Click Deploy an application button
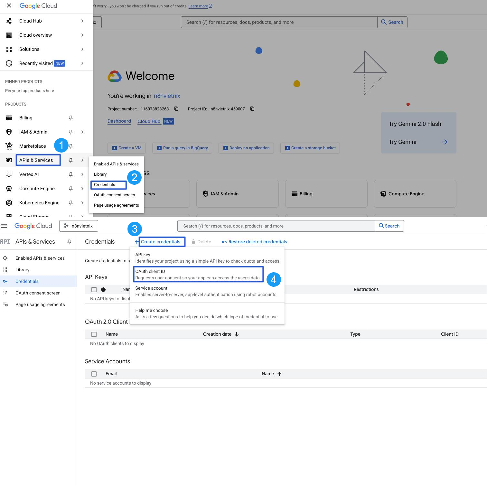487x485 pixels. [x=246, y=148]
